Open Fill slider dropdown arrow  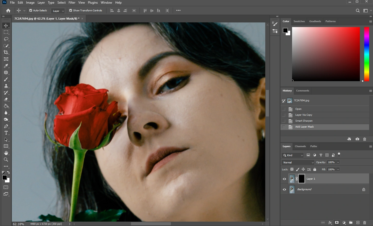point(338,169)
